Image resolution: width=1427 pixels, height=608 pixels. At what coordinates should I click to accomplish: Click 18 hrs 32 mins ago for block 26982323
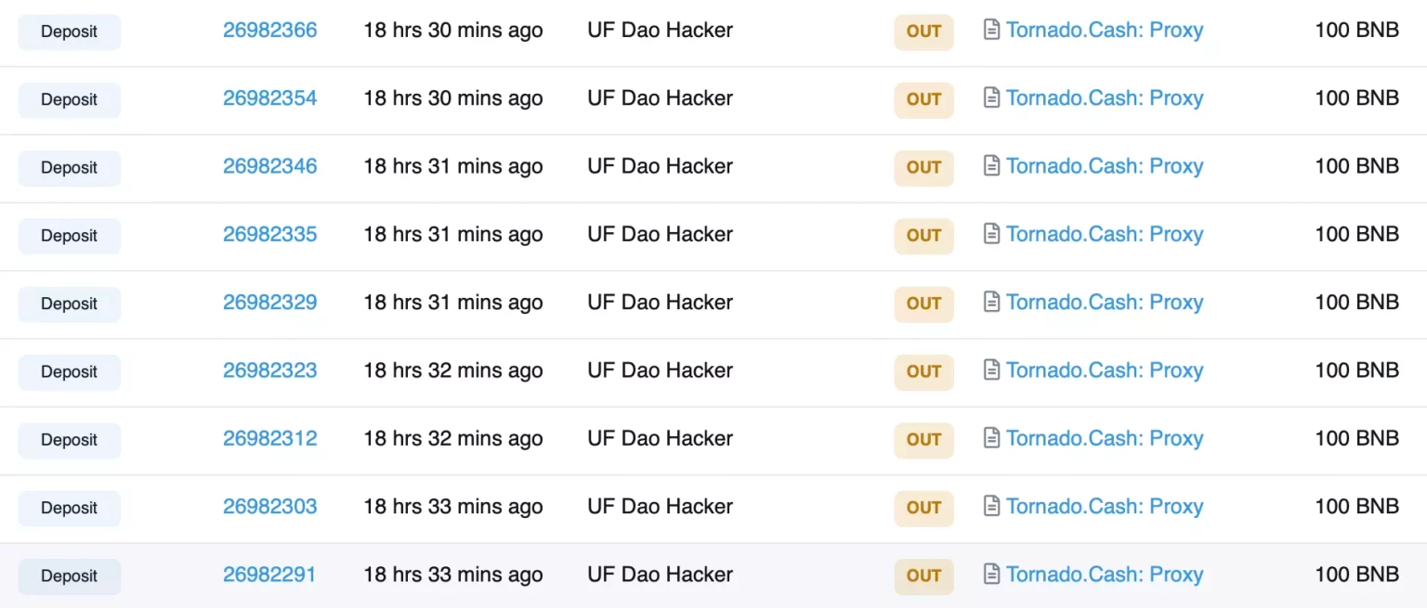[452, 370]
